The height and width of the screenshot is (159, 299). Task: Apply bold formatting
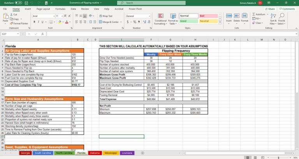(x=34, y=22)
